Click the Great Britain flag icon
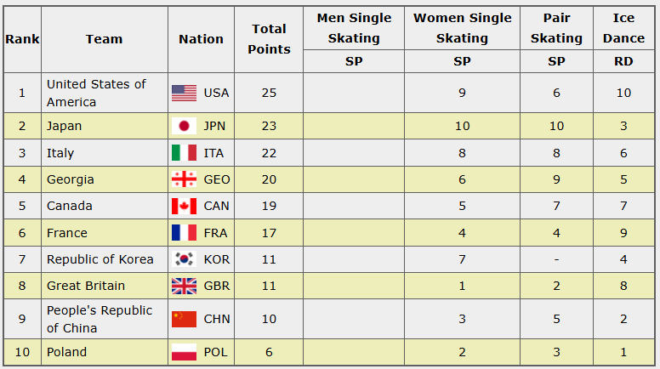This screenshot has height=369, width=660. point(184,286)
